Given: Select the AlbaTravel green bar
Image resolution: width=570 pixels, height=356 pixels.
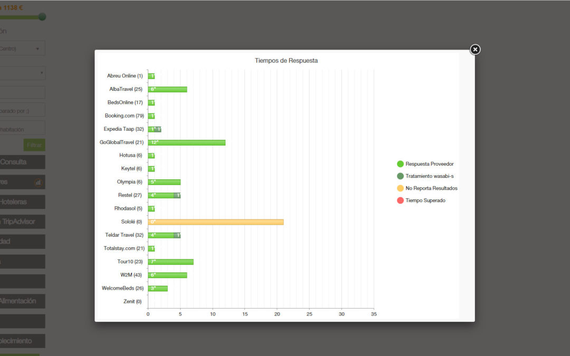Looking at the screenshot, I should pyautogui.click(x=167, y=89).
